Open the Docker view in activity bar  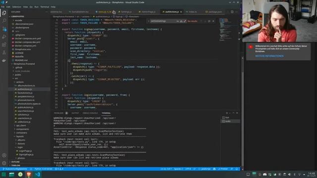coord(4,60)
